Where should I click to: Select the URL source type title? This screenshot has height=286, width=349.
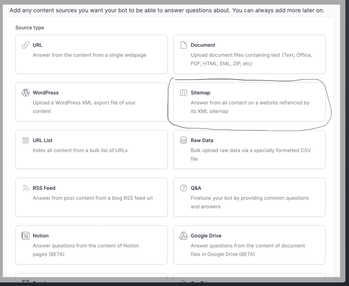pos(37,45)
